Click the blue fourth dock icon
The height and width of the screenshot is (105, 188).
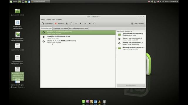coord(95,101)
